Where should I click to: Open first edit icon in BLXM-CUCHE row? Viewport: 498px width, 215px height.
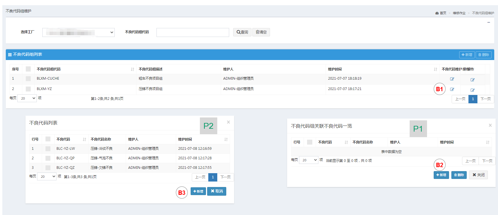[452, 79]
